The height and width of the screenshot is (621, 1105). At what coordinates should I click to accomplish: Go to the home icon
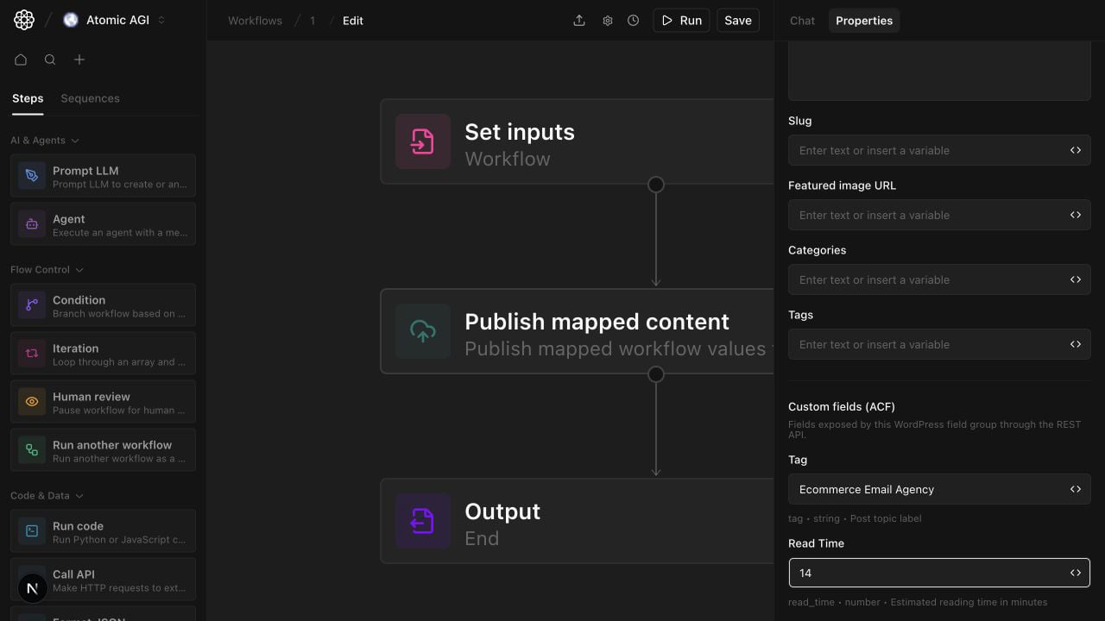click(x=21, y=60)
